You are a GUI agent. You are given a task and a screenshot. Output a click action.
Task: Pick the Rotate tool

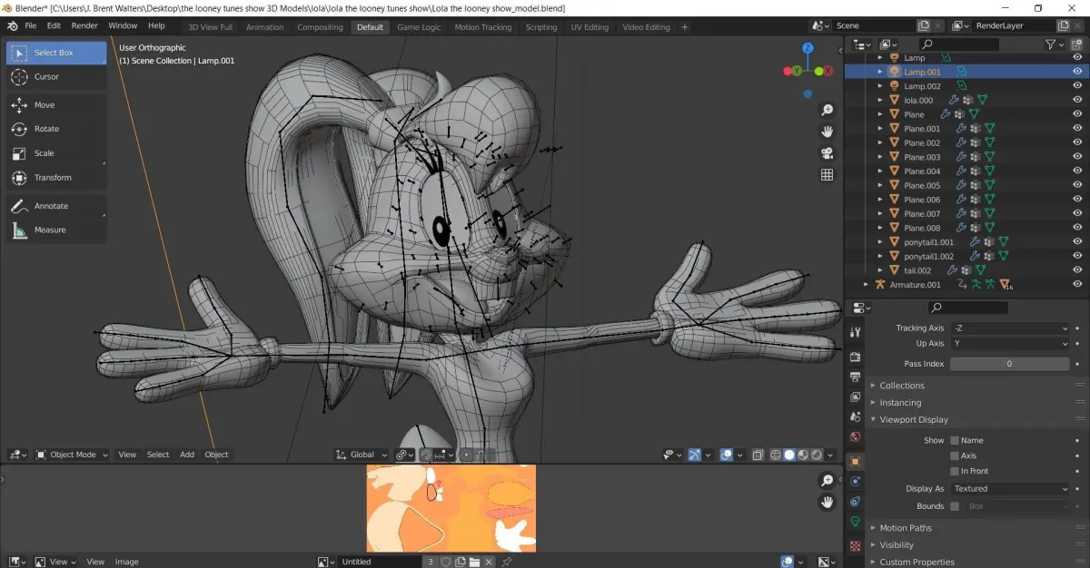(x=56, y=129)
